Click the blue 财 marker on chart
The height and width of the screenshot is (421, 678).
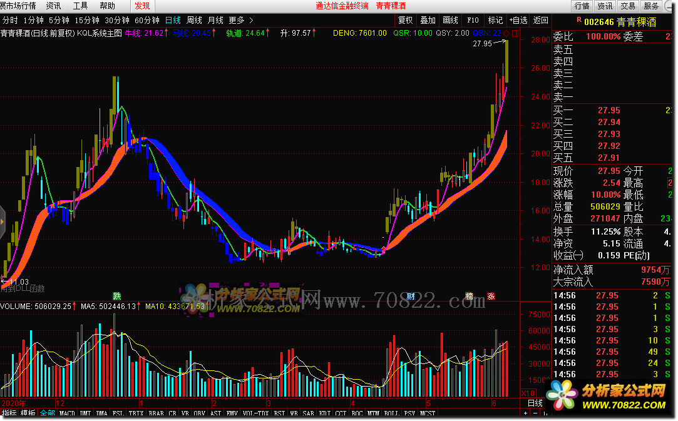(x=411, y=296)
